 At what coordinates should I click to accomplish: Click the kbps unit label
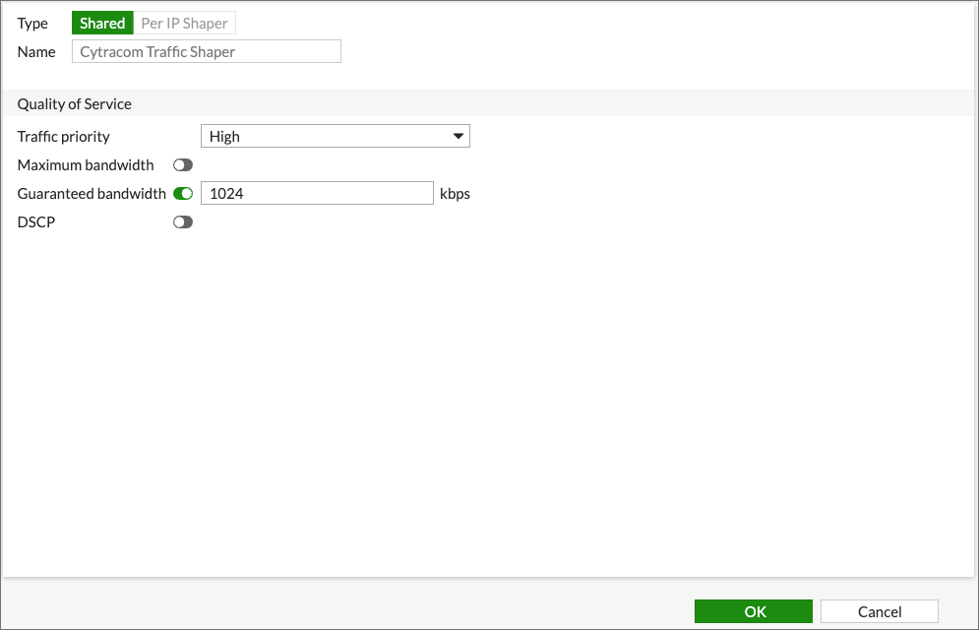pyautogui.click(x=455, y=194)
